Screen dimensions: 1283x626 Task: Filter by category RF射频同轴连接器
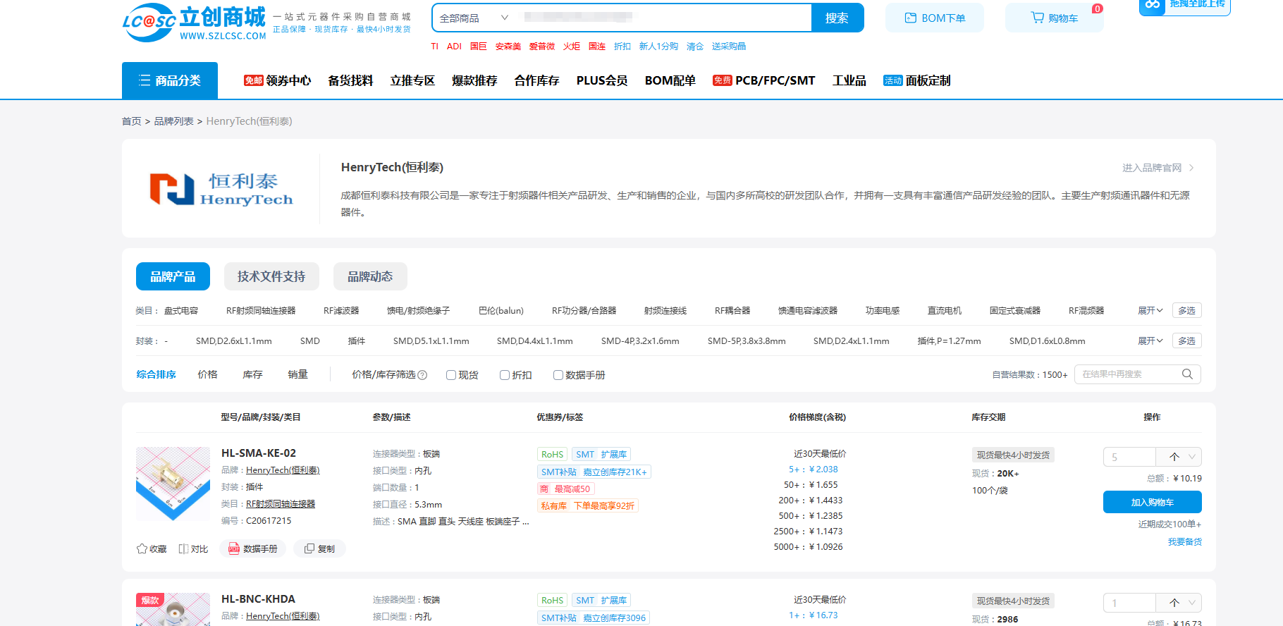click(261, 310)
